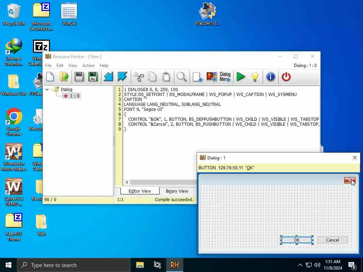Click the Dialog : 1 : 0 label
363x272 pixels.
coord(305,66)
